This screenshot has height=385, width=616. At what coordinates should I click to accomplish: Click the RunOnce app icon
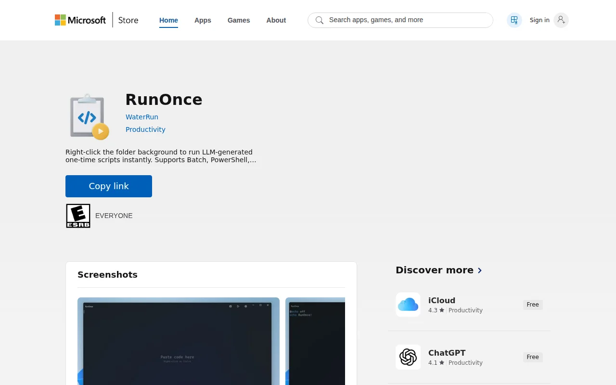coord(89,116)
